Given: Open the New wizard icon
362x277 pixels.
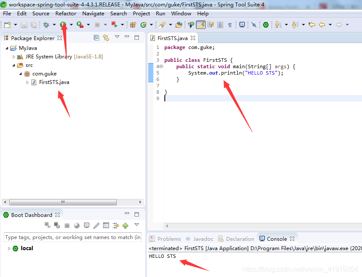Looking at the screenshot, I should [x=7, y=25].
